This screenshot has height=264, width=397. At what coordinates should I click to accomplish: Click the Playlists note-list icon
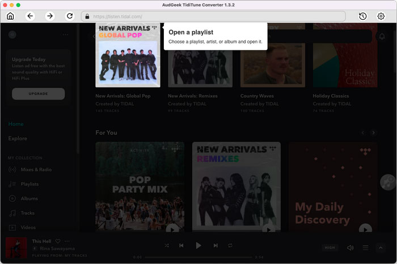click(12, 184)
